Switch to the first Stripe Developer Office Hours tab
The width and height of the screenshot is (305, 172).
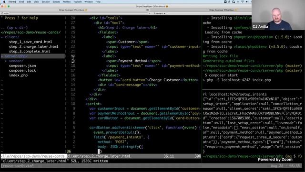[73, 10]
